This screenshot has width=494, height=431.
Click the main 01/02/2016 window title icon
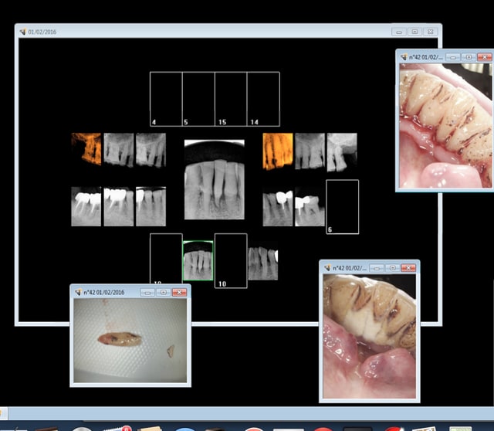pos(22,32)
